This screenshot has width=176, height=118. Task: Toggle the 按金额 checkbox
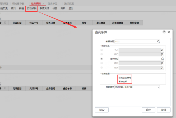[120, 81]
